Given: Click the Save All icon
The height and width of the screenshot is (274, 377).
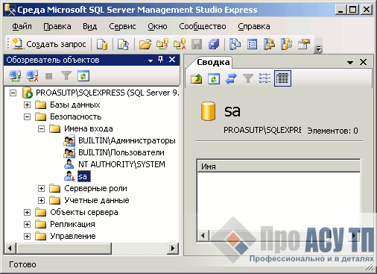Looking at the screenshot, I should pyautogui.click(x=214, y=44).
